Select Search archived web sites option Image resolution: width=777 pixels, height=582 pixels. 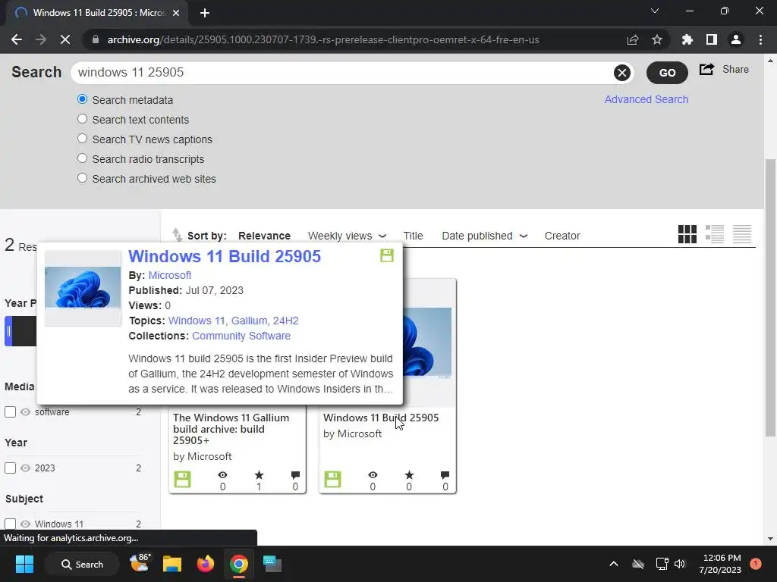pyautogui.click(x=82, y=179)
